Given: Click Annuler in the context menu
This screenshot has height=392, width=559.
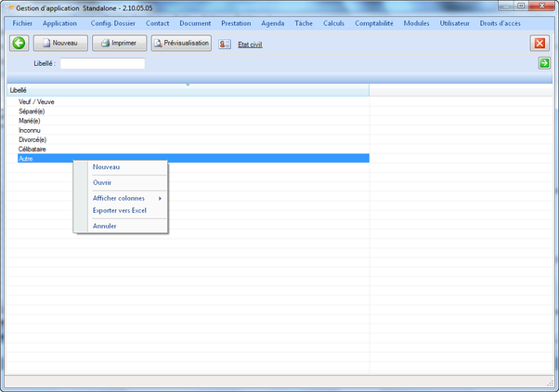Looking at the screenshot, I should tap(105, 226).
